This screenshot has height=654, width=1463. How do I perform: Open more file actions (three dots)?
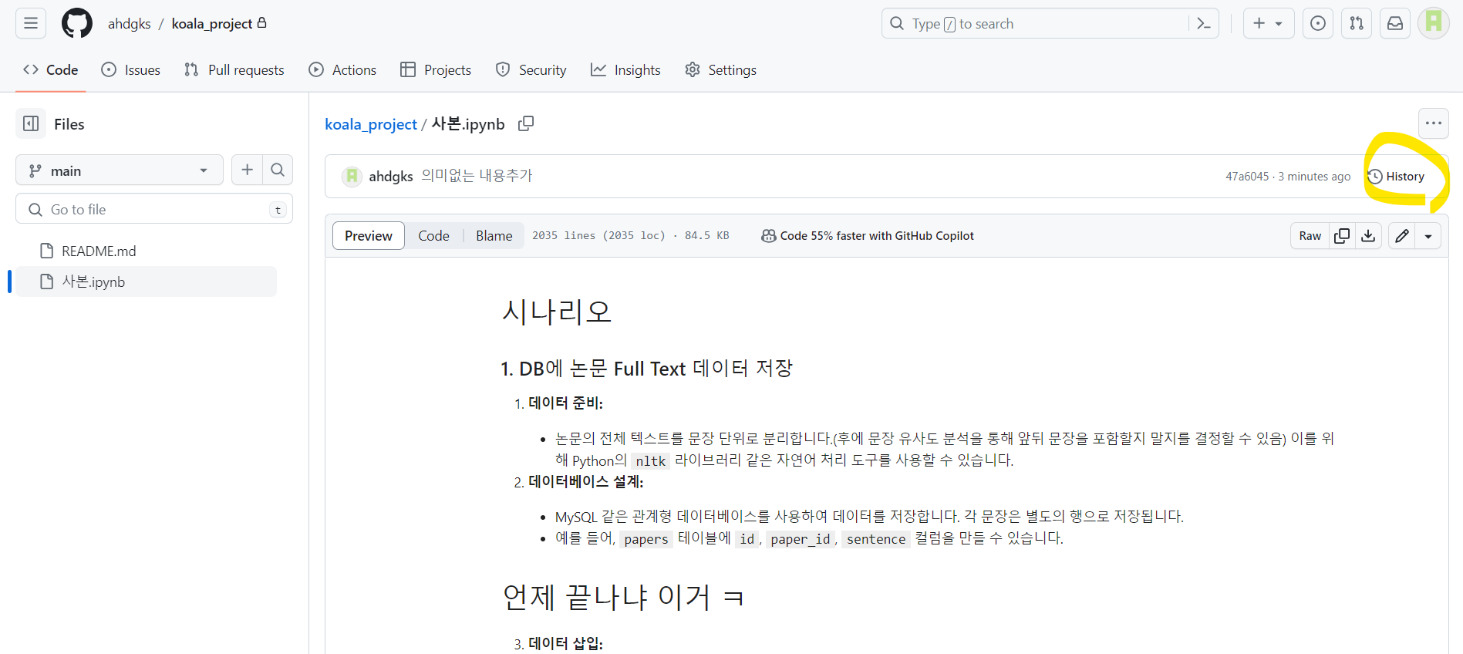point(1434,123)
